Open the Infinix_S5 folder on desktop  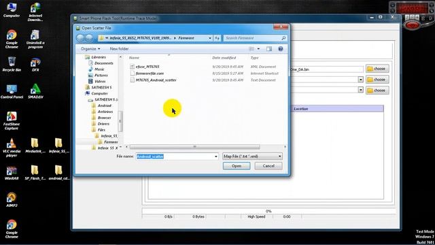click(x=58, y=146)
